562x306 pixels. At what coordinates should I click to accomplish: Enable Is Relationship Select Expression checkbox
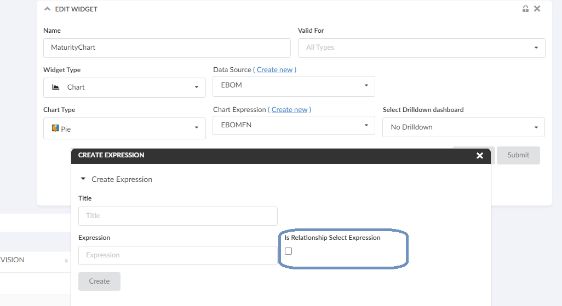(289, 251)
